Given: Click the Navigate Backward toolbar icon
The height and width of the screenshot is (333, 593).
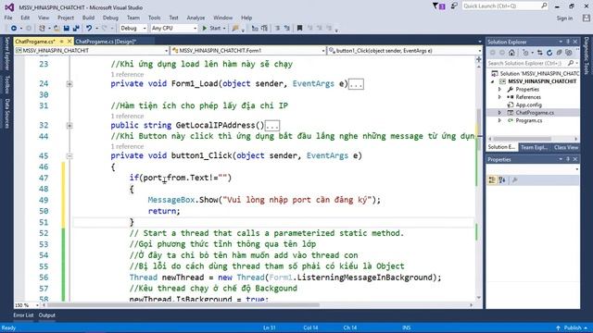Looking at the screenshot, I should 14,29.
